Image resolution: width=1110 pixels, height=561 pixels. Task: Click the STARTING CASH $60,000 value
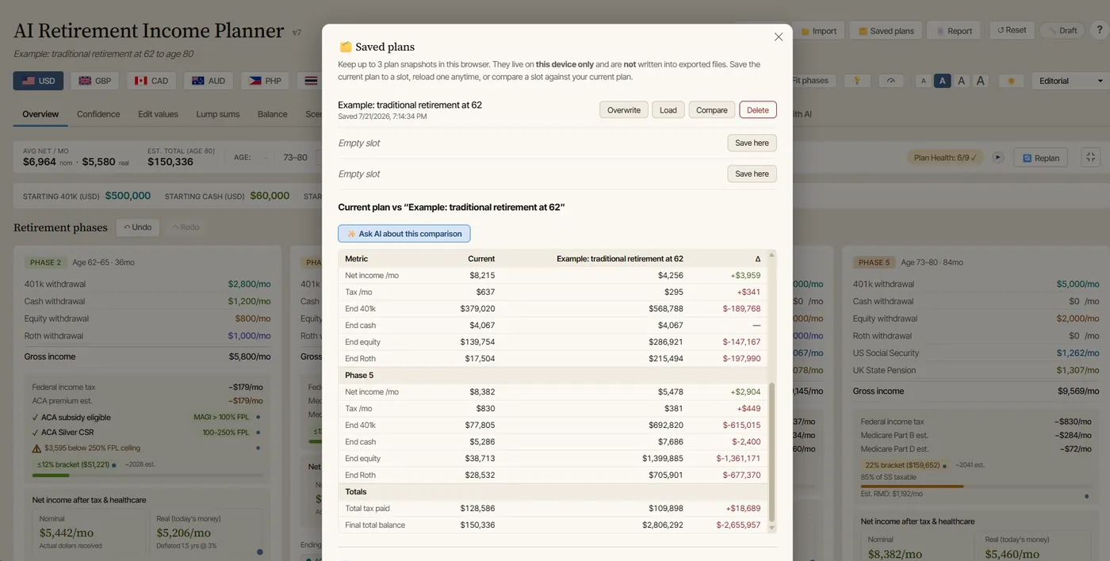(270, 196)
